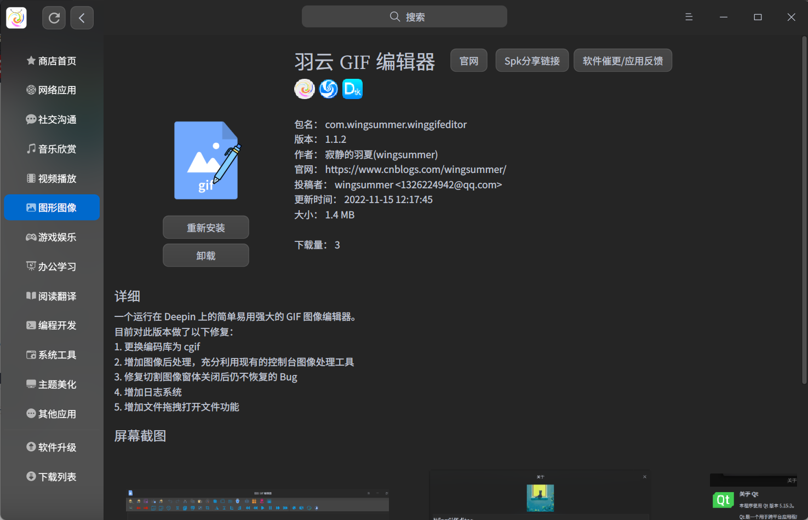The width and height of the screenshot is (808, 520).
Task: Open the 社交沟通 category
Action: tap(51, 119)
